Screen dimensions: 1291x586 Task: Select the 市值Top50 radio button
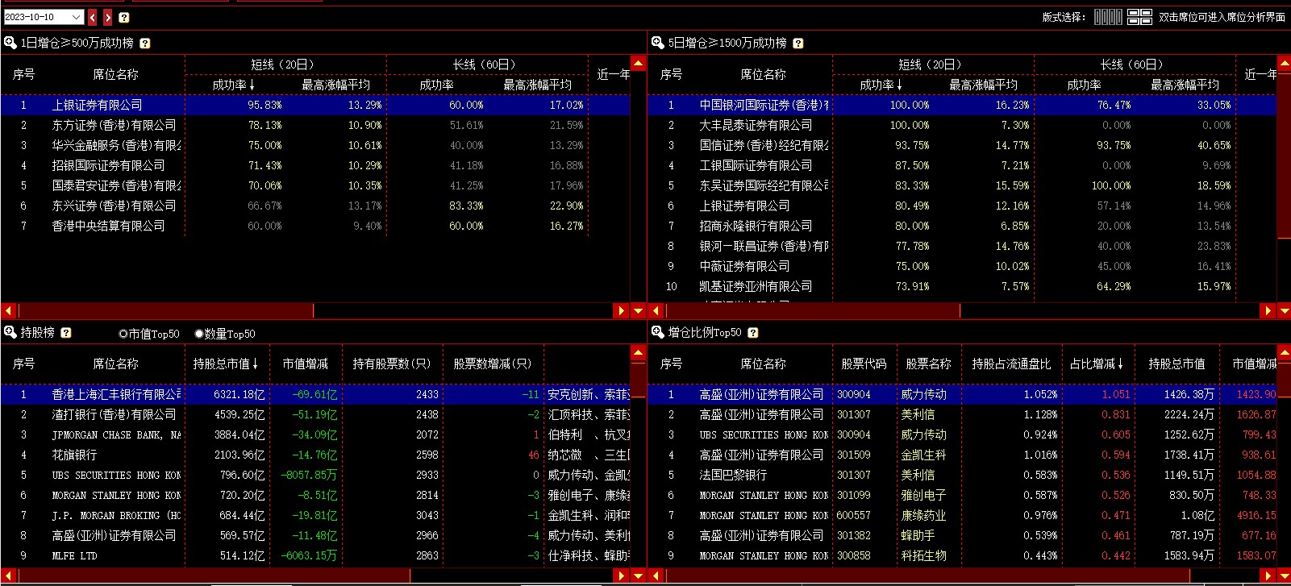[x=123, y=334]
